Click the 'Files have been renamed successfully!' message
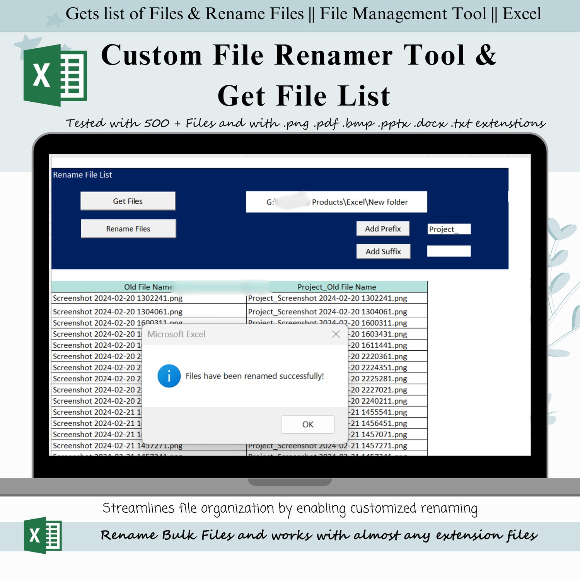The width and height of the screenshot is (580, 580). (255, 376)
